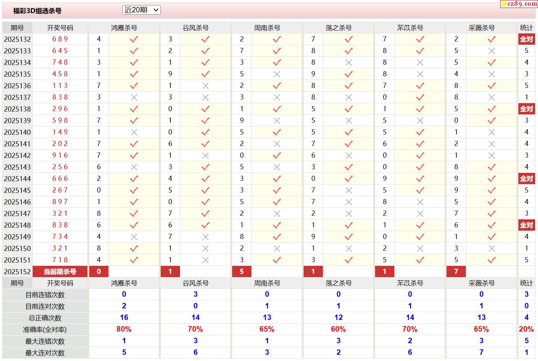Click the 准确率(全对率) row label
The image size is (538, 361).
pos(45,330)
